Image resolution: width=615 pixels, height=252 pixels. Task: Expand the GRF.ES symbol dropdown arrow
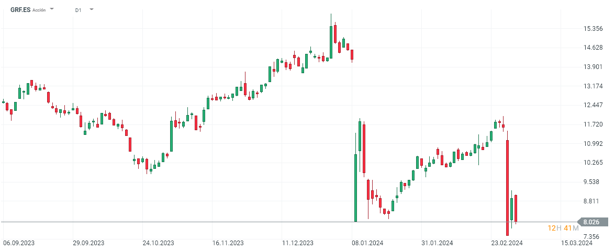52,9
